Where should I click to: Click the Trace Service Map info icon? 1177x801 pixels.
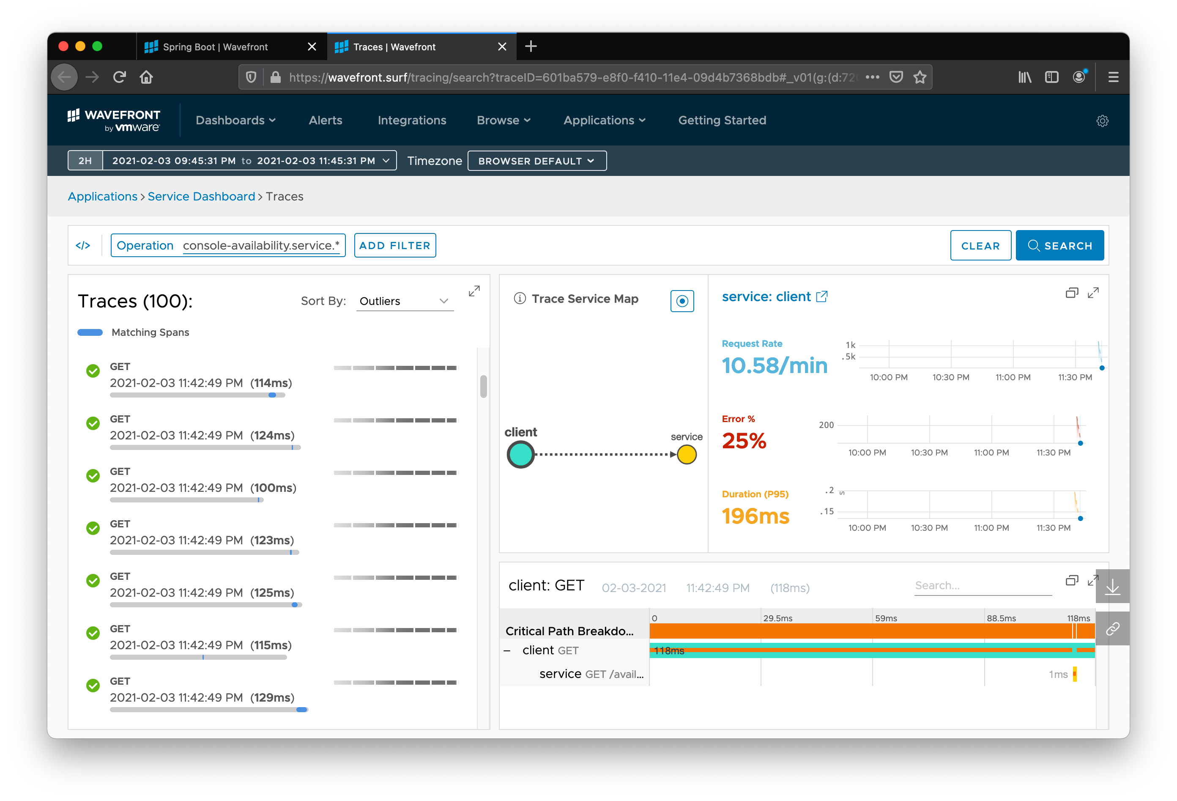click(520, 299)
